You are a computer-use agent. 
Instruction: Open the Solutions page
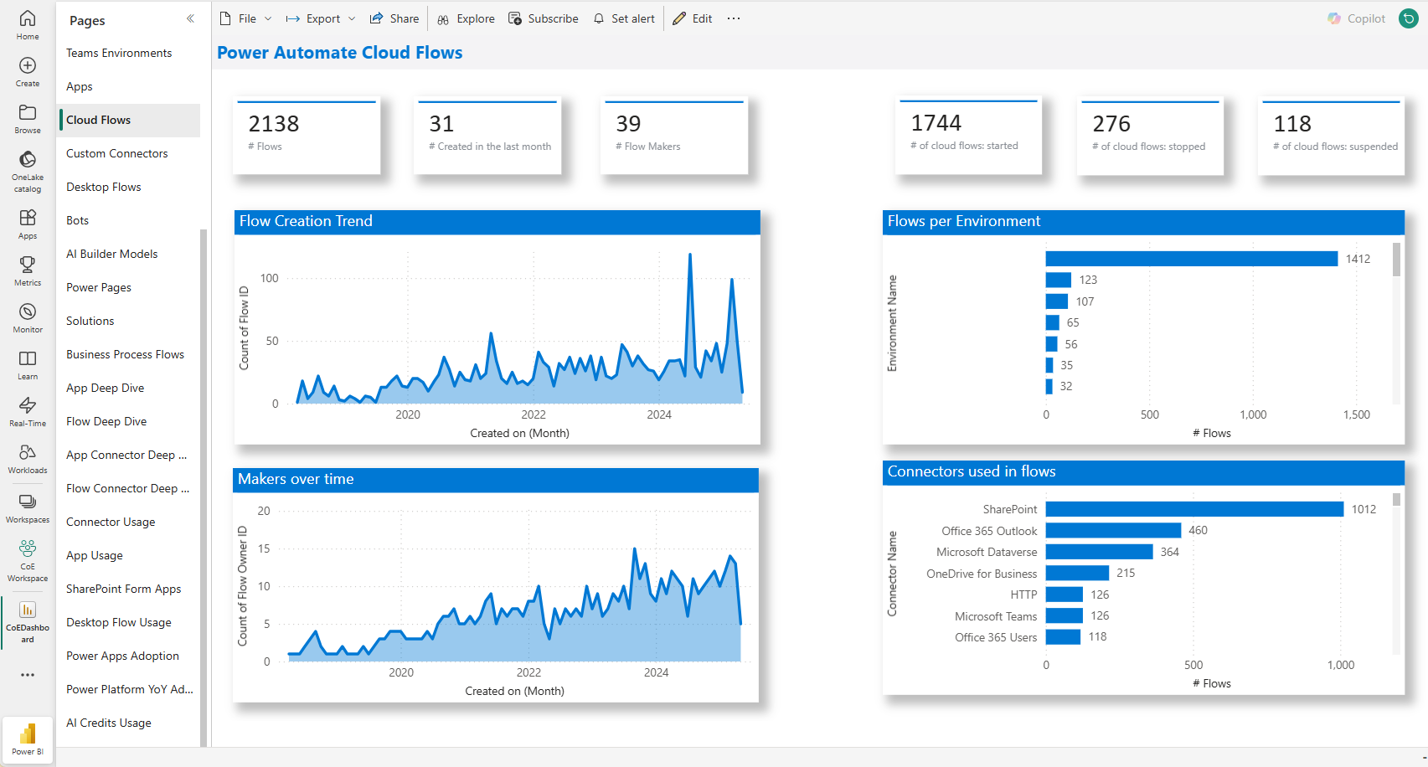[x=128, y=321]
